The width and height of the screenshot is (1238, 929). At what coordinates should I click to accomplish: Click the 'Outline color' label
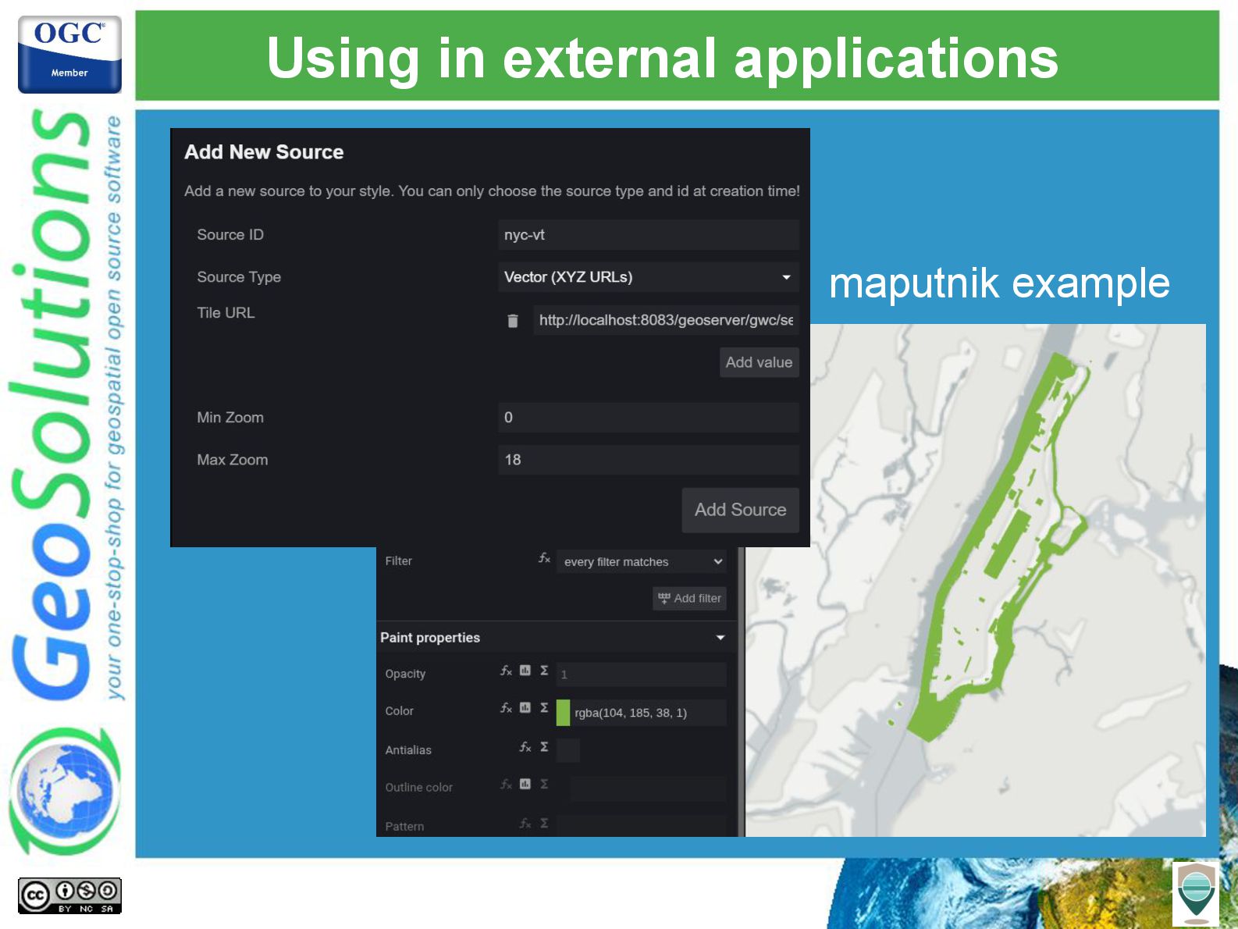(x=418, y=788)
